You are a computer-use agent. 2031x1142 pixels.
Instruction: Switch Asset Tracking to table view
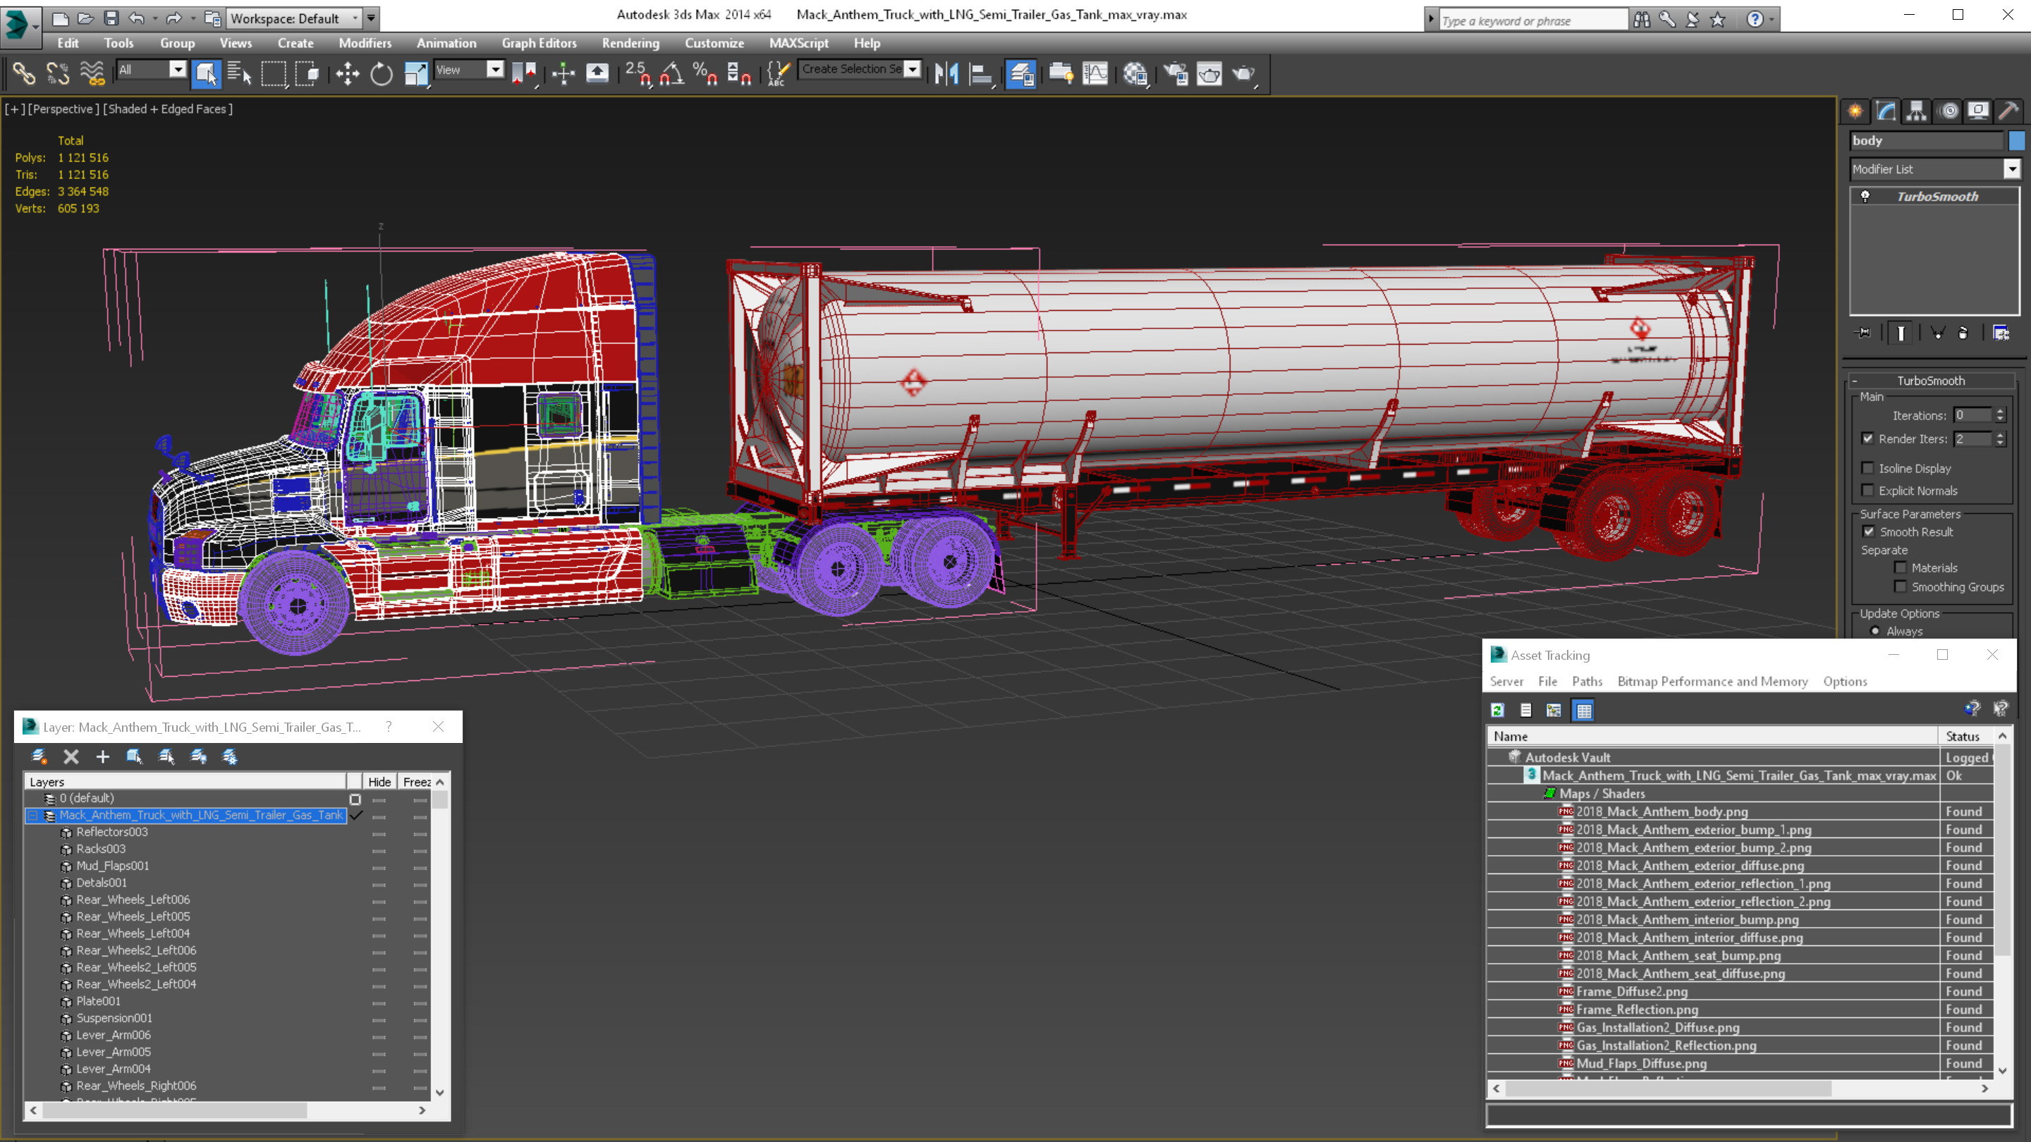[1584, 710]
